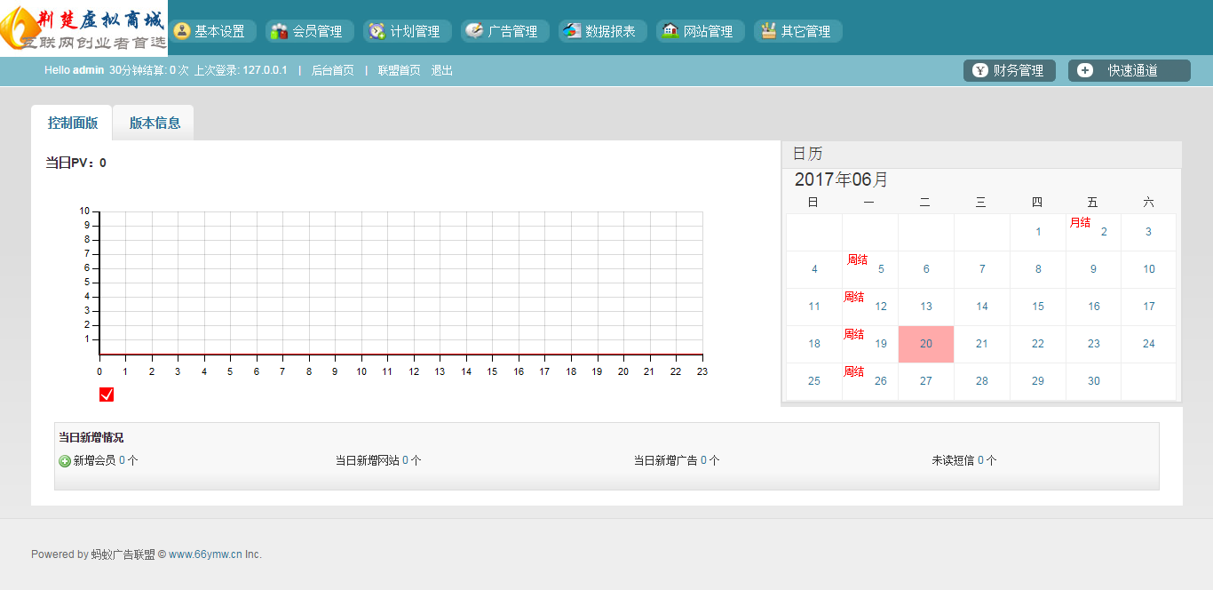This screenshot has height=590, width=1213.
Task: Open the 基本设置 menu icon
Action: [x=182, y=31]
